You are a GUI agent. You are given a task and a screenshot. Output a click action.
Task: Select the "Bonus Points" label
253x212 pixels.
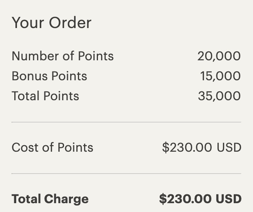(x=49, y=76)
